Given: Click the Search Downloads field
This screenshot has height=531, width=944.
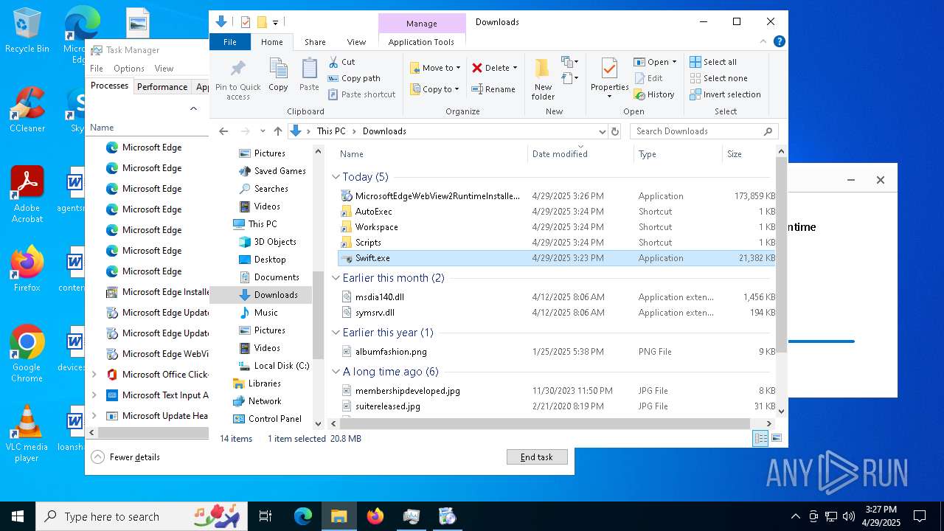Looking at the screenshot, I should click(704, 131).
